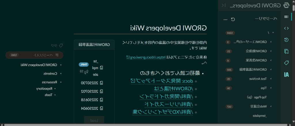Open the ページリスト button with 1265

point(35,55)
